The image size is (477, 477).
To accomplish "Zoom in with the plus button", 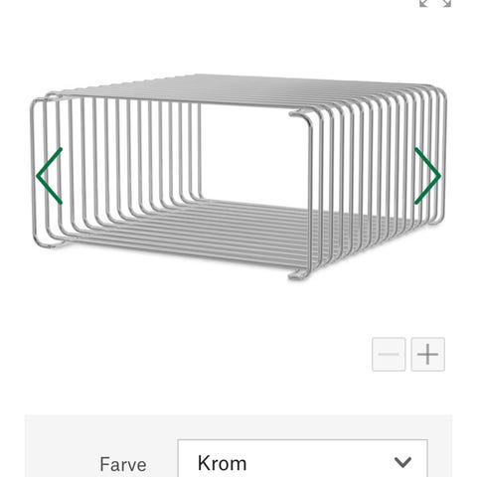I will pyautogui.click(x=427, y=354).
